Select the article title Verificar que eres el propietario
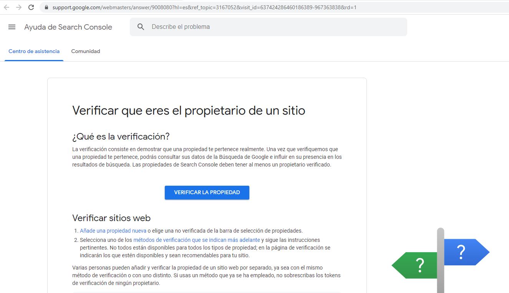The height and width of the screenshot is (293, 509). coord(188,111)
